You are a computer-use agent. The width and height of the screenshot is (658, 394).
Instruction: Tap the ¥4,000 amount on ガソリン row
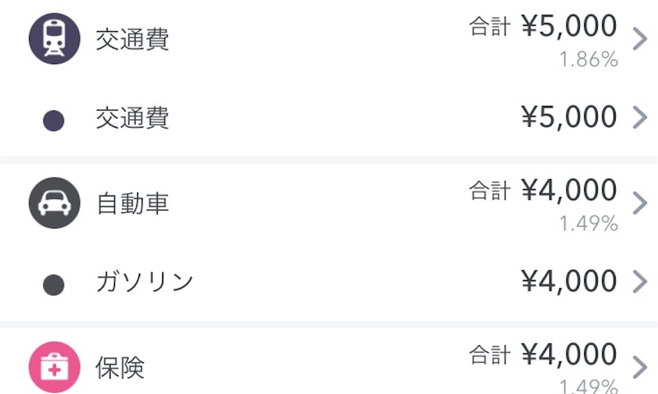click(x=569, y=281)
